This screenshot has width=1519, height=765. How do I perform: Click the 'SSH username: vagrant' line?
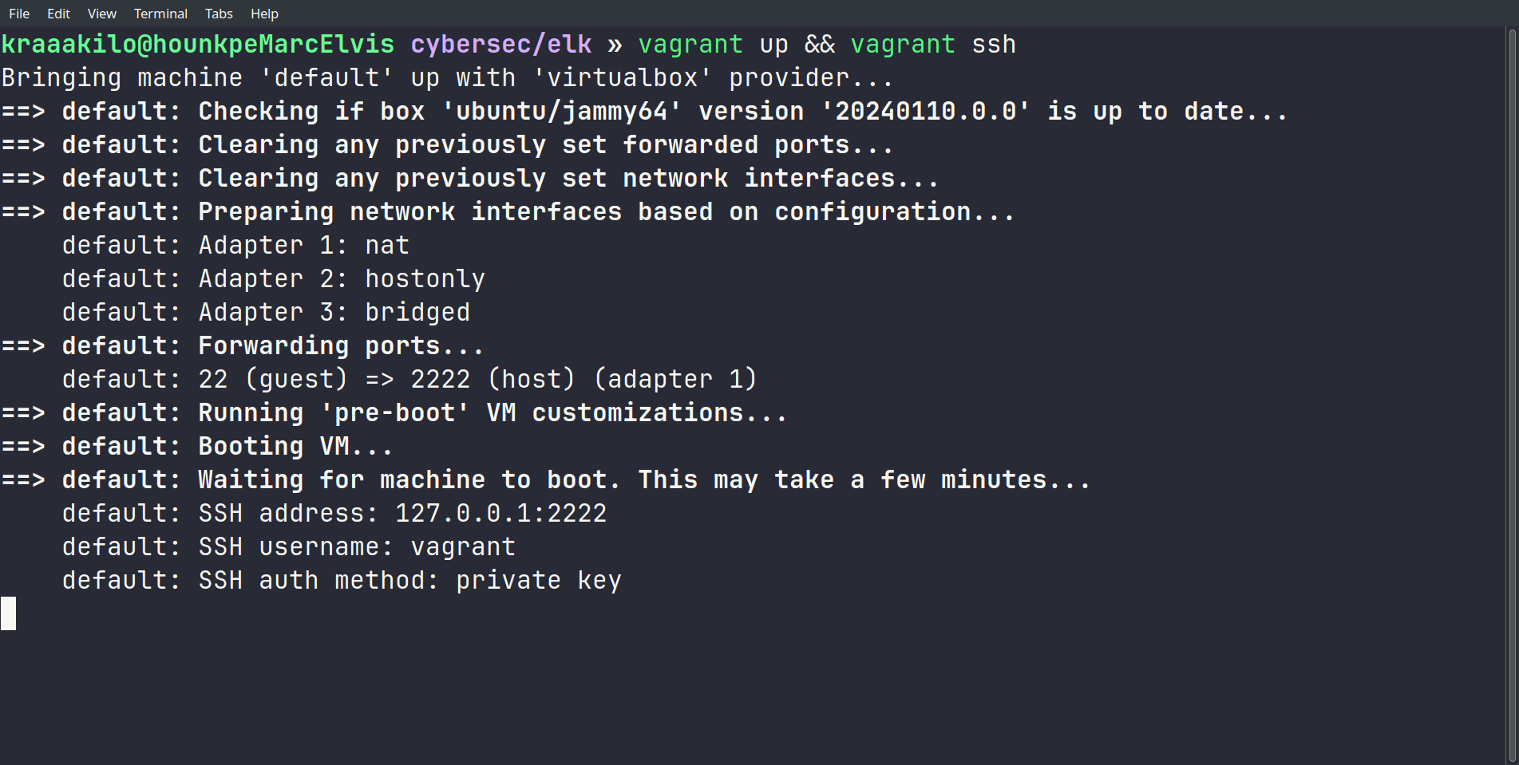pyautogui.click(x=356, y=547)
